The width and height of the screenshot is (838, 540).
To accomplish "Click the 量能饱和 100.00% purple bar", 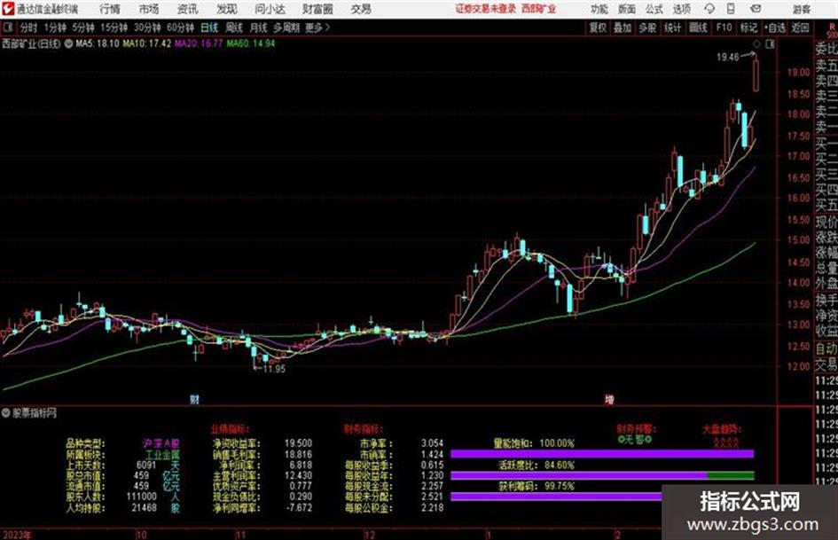I will (x=602, y=454).
